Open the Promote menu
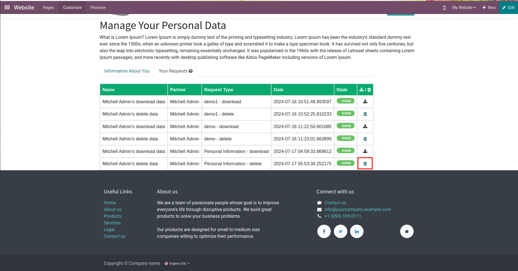Viewport: 518px width, 271px height. pyautogui.click(x=98, y=8)
